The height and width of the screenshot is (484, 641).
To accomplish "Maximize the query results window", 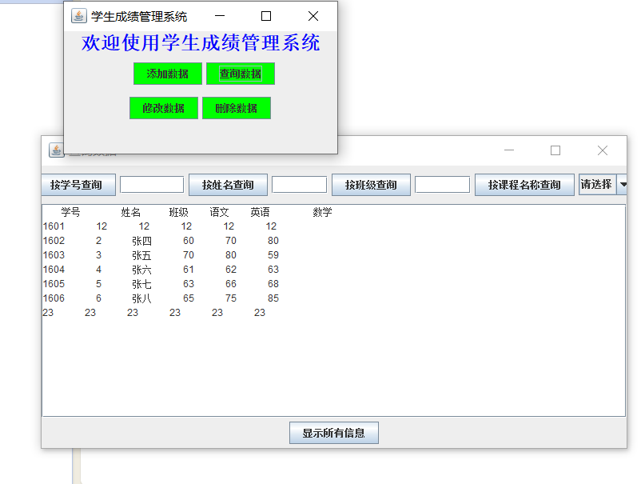I will pyautogui.click(x=555, y=150).
